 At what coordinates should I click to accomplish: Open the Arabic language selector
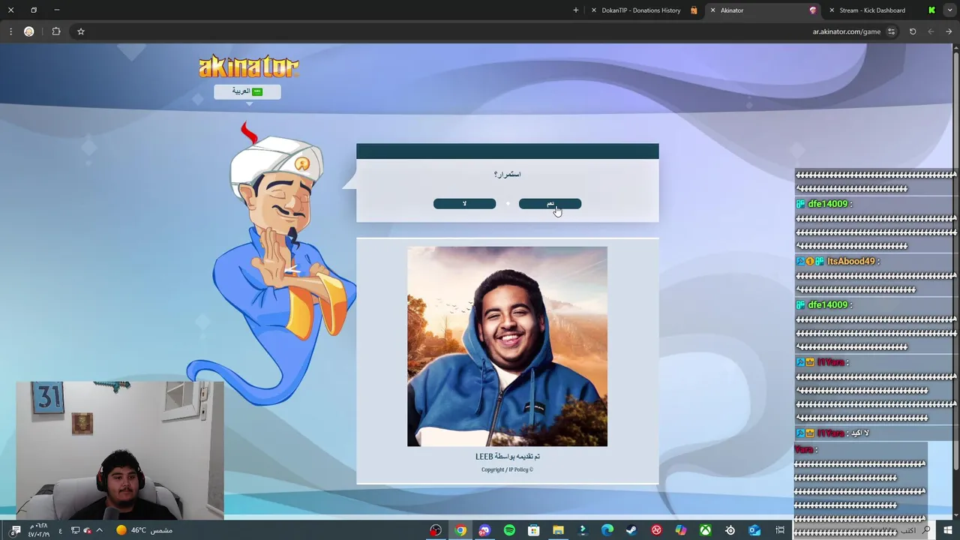click(x=247, y=91)
